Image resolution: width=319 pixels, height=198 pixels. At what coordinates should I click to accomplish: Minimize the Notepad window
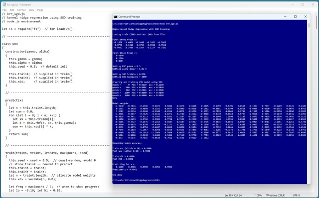click(x=293, y=4)
